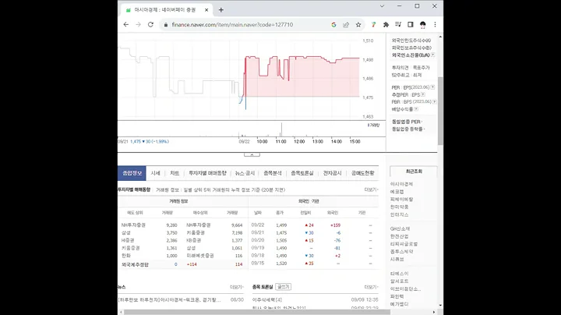Click 더보기 next to 뉴스 section
Screen dimensions: 561x315
click(x=237, y=287)
